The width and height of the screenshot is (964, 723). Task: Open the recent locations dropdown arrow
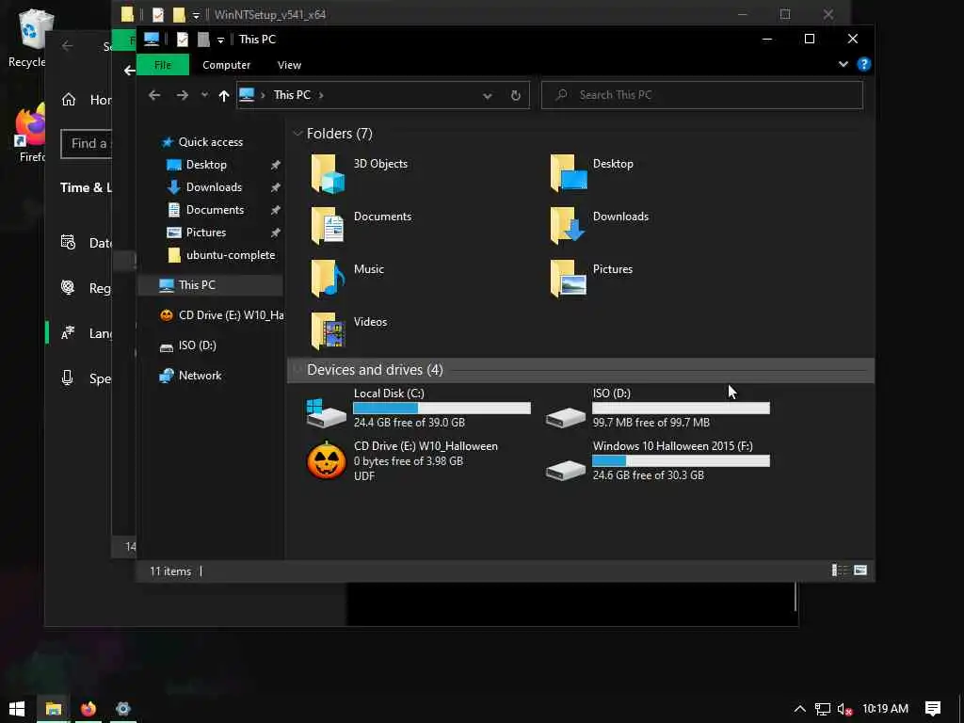tap(204, 95)
